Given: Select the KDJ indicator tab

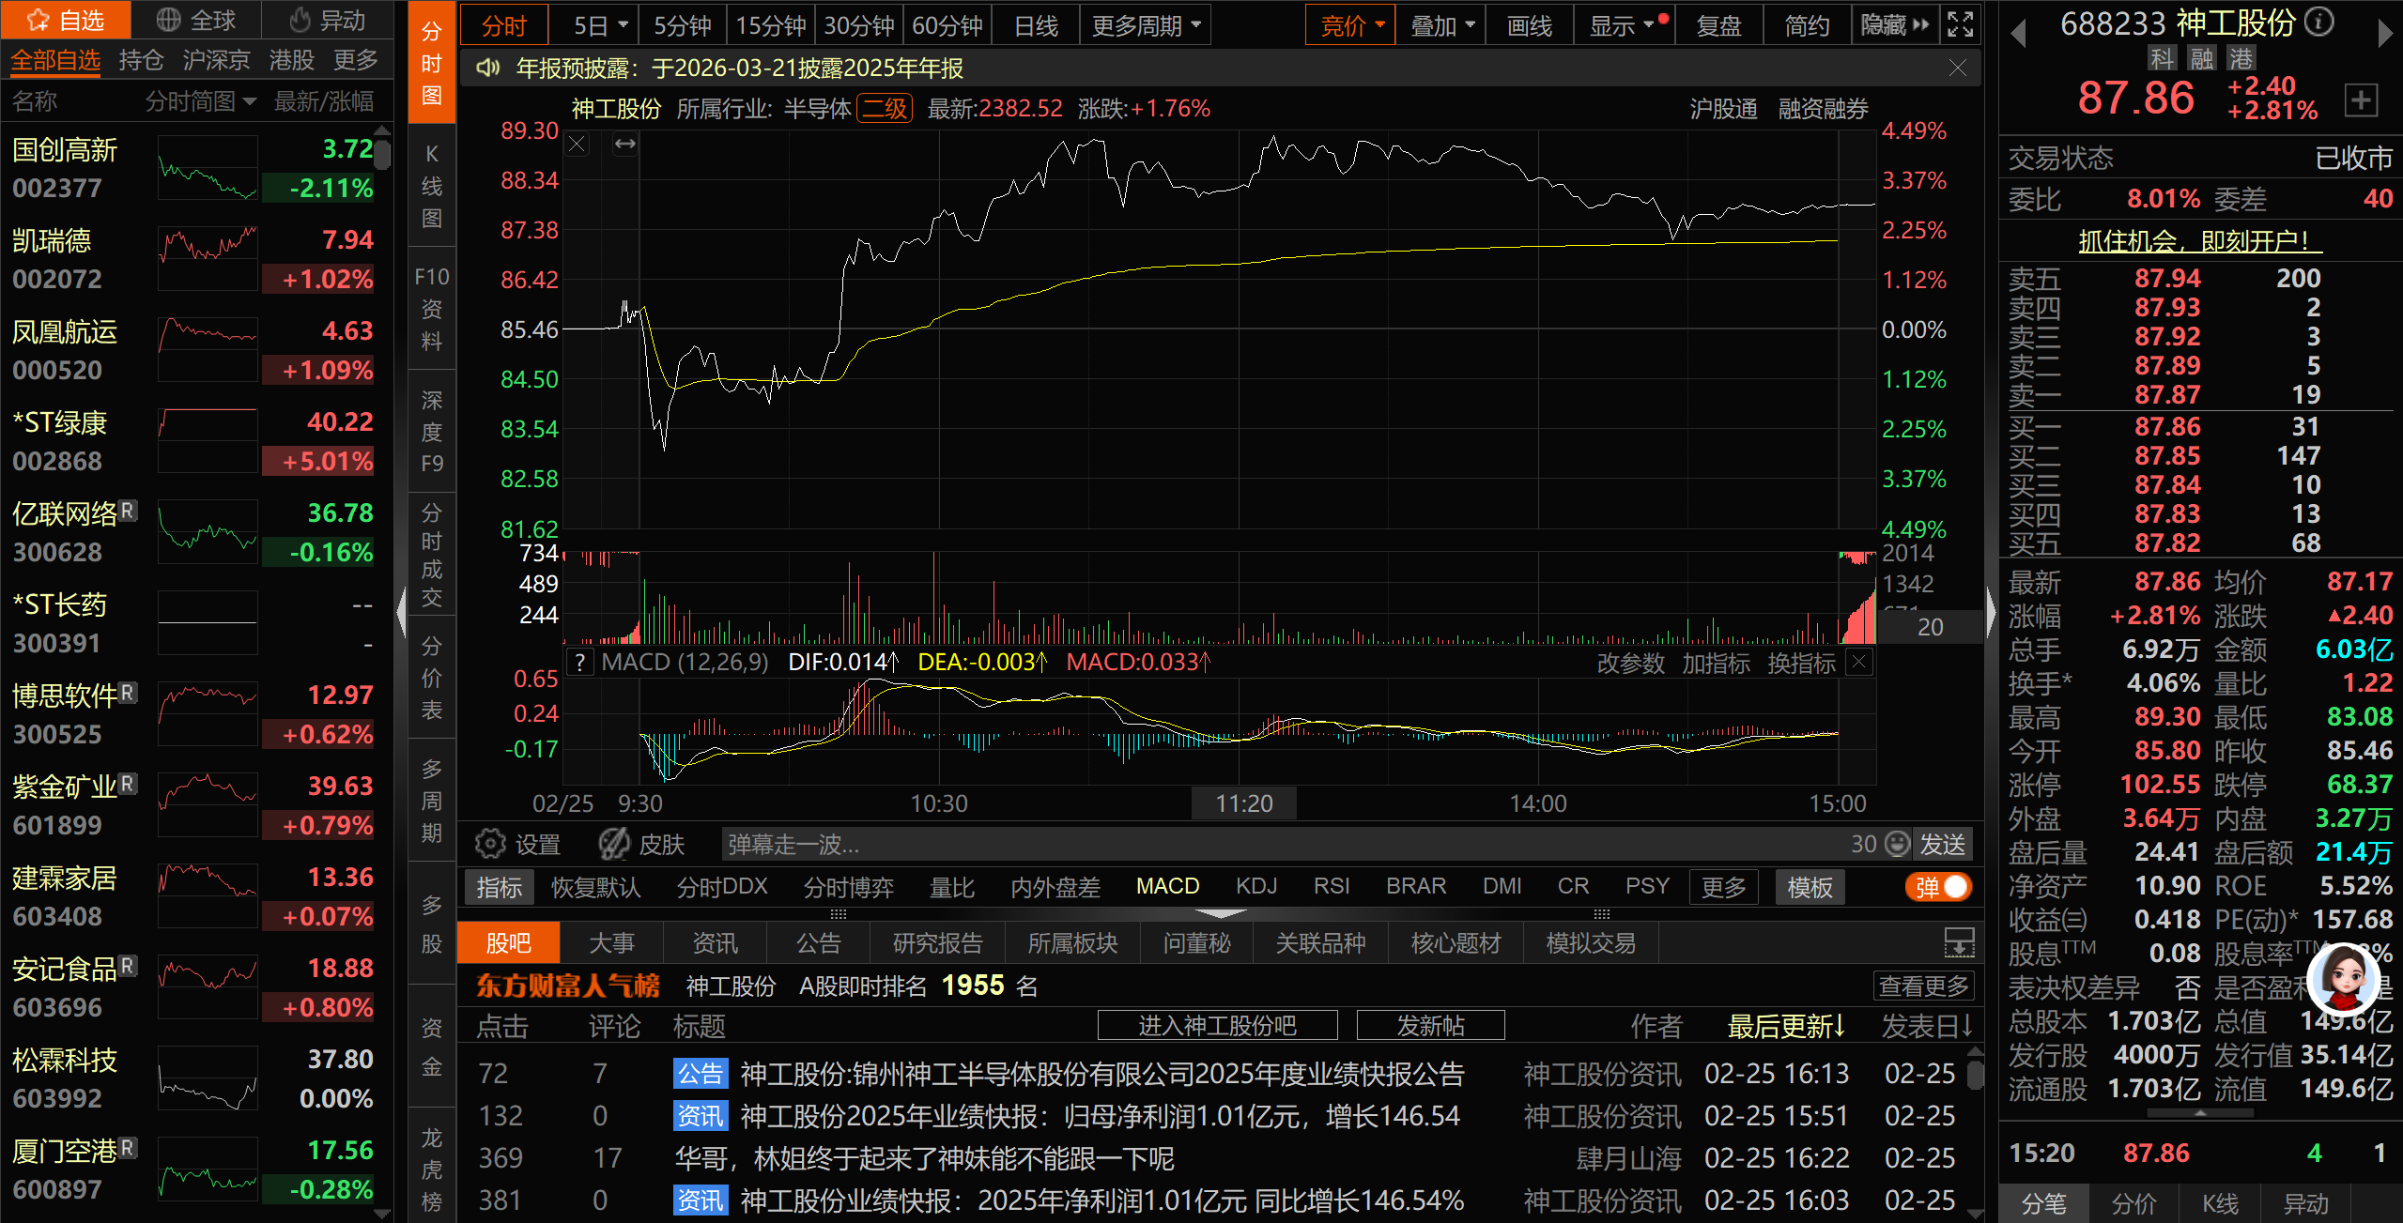Looking at the screenshot, I should coord(1256,887).
